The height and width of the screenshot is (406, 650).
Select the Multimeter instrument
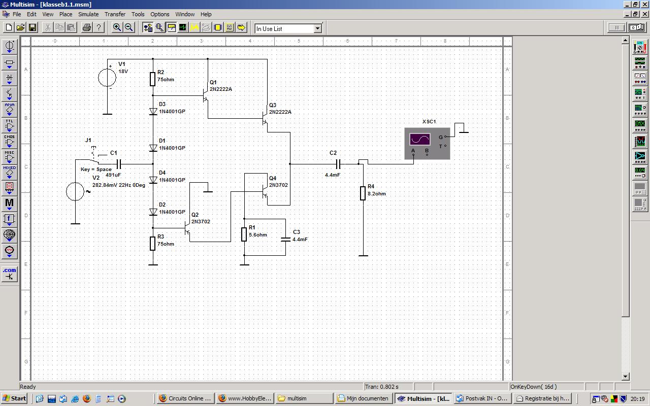click(639, 48)
